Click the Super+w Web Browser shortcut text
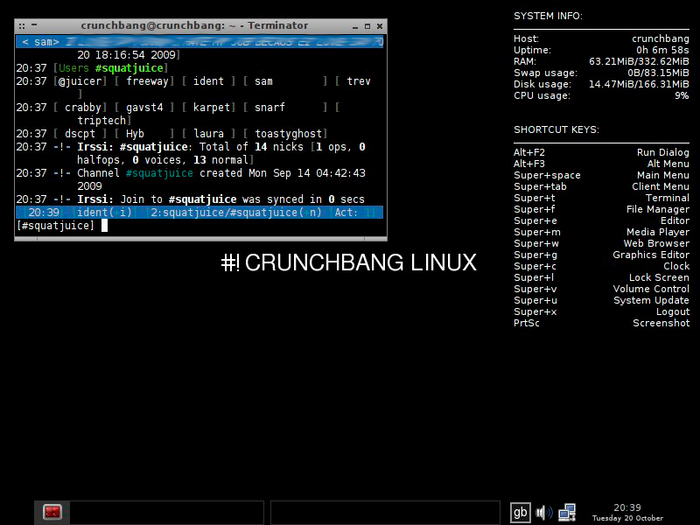The height and width of the screenshot is (525, 700). coord(601,244)
